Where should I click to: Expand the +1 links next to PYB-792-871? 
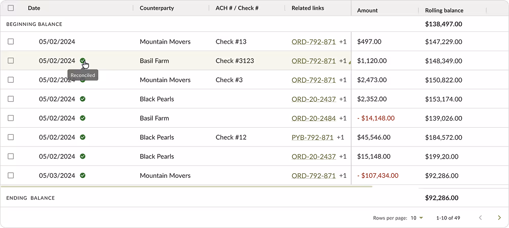[340, 137]
